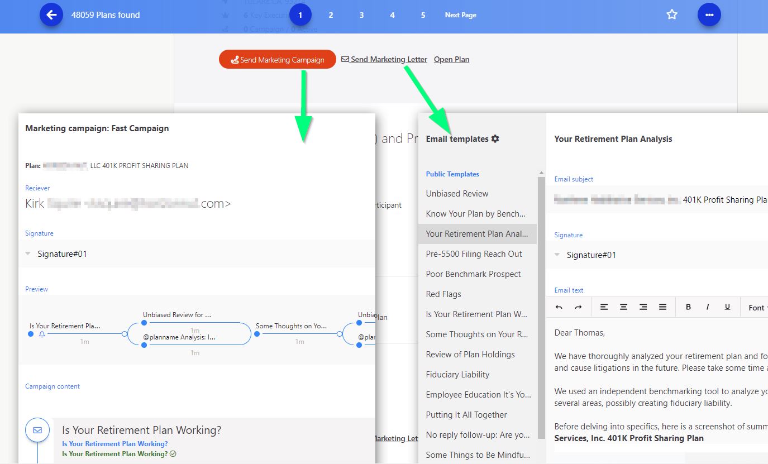Open the Font dropdown

[757, 308]
